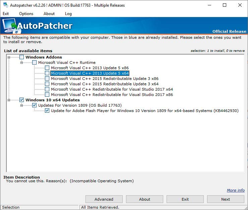Click the Autopatcher title bar app icon
The width and height of the screenshot is (248, 210).
tap(6, 5)
